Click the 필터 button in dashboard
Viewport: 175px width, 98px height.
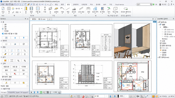[6, 70]
